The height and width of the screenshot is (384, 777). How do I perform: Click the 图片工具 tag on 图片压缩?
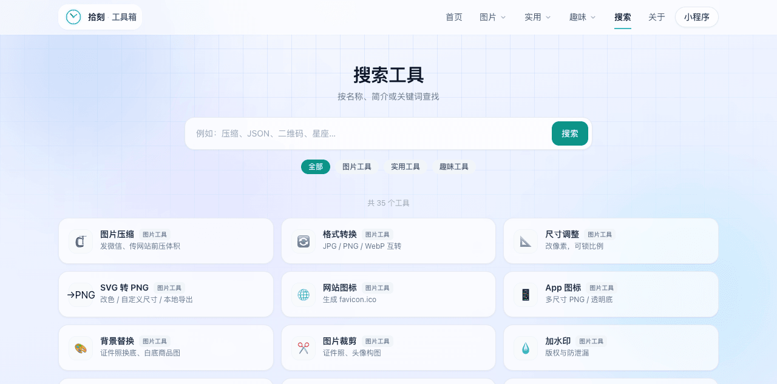pos(155,235)
